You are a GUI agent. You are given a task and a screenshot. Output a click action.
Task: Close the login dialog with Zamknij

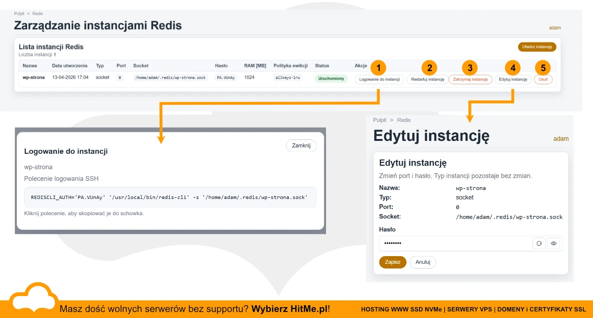(x=301, y=146)
